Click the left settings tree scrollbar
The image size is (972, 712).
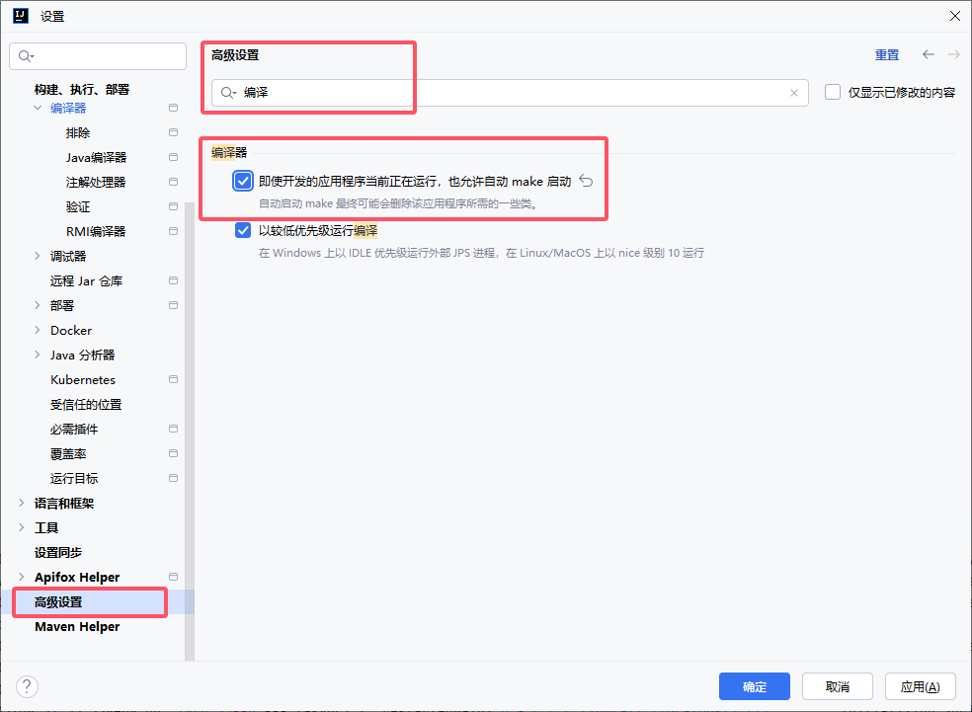click(190, 395)
